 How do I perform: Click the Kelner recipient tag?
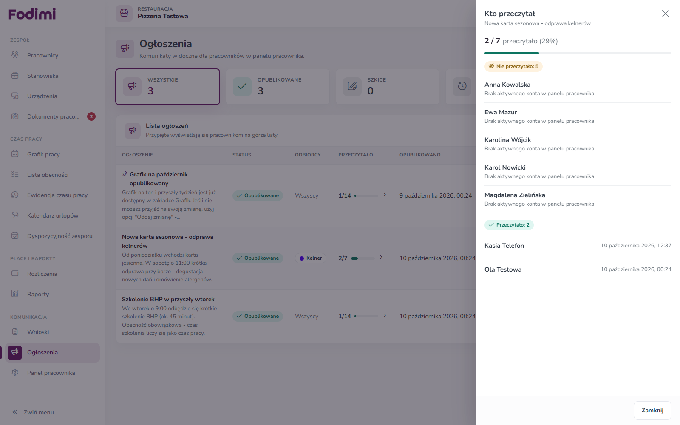coord(310,258)
